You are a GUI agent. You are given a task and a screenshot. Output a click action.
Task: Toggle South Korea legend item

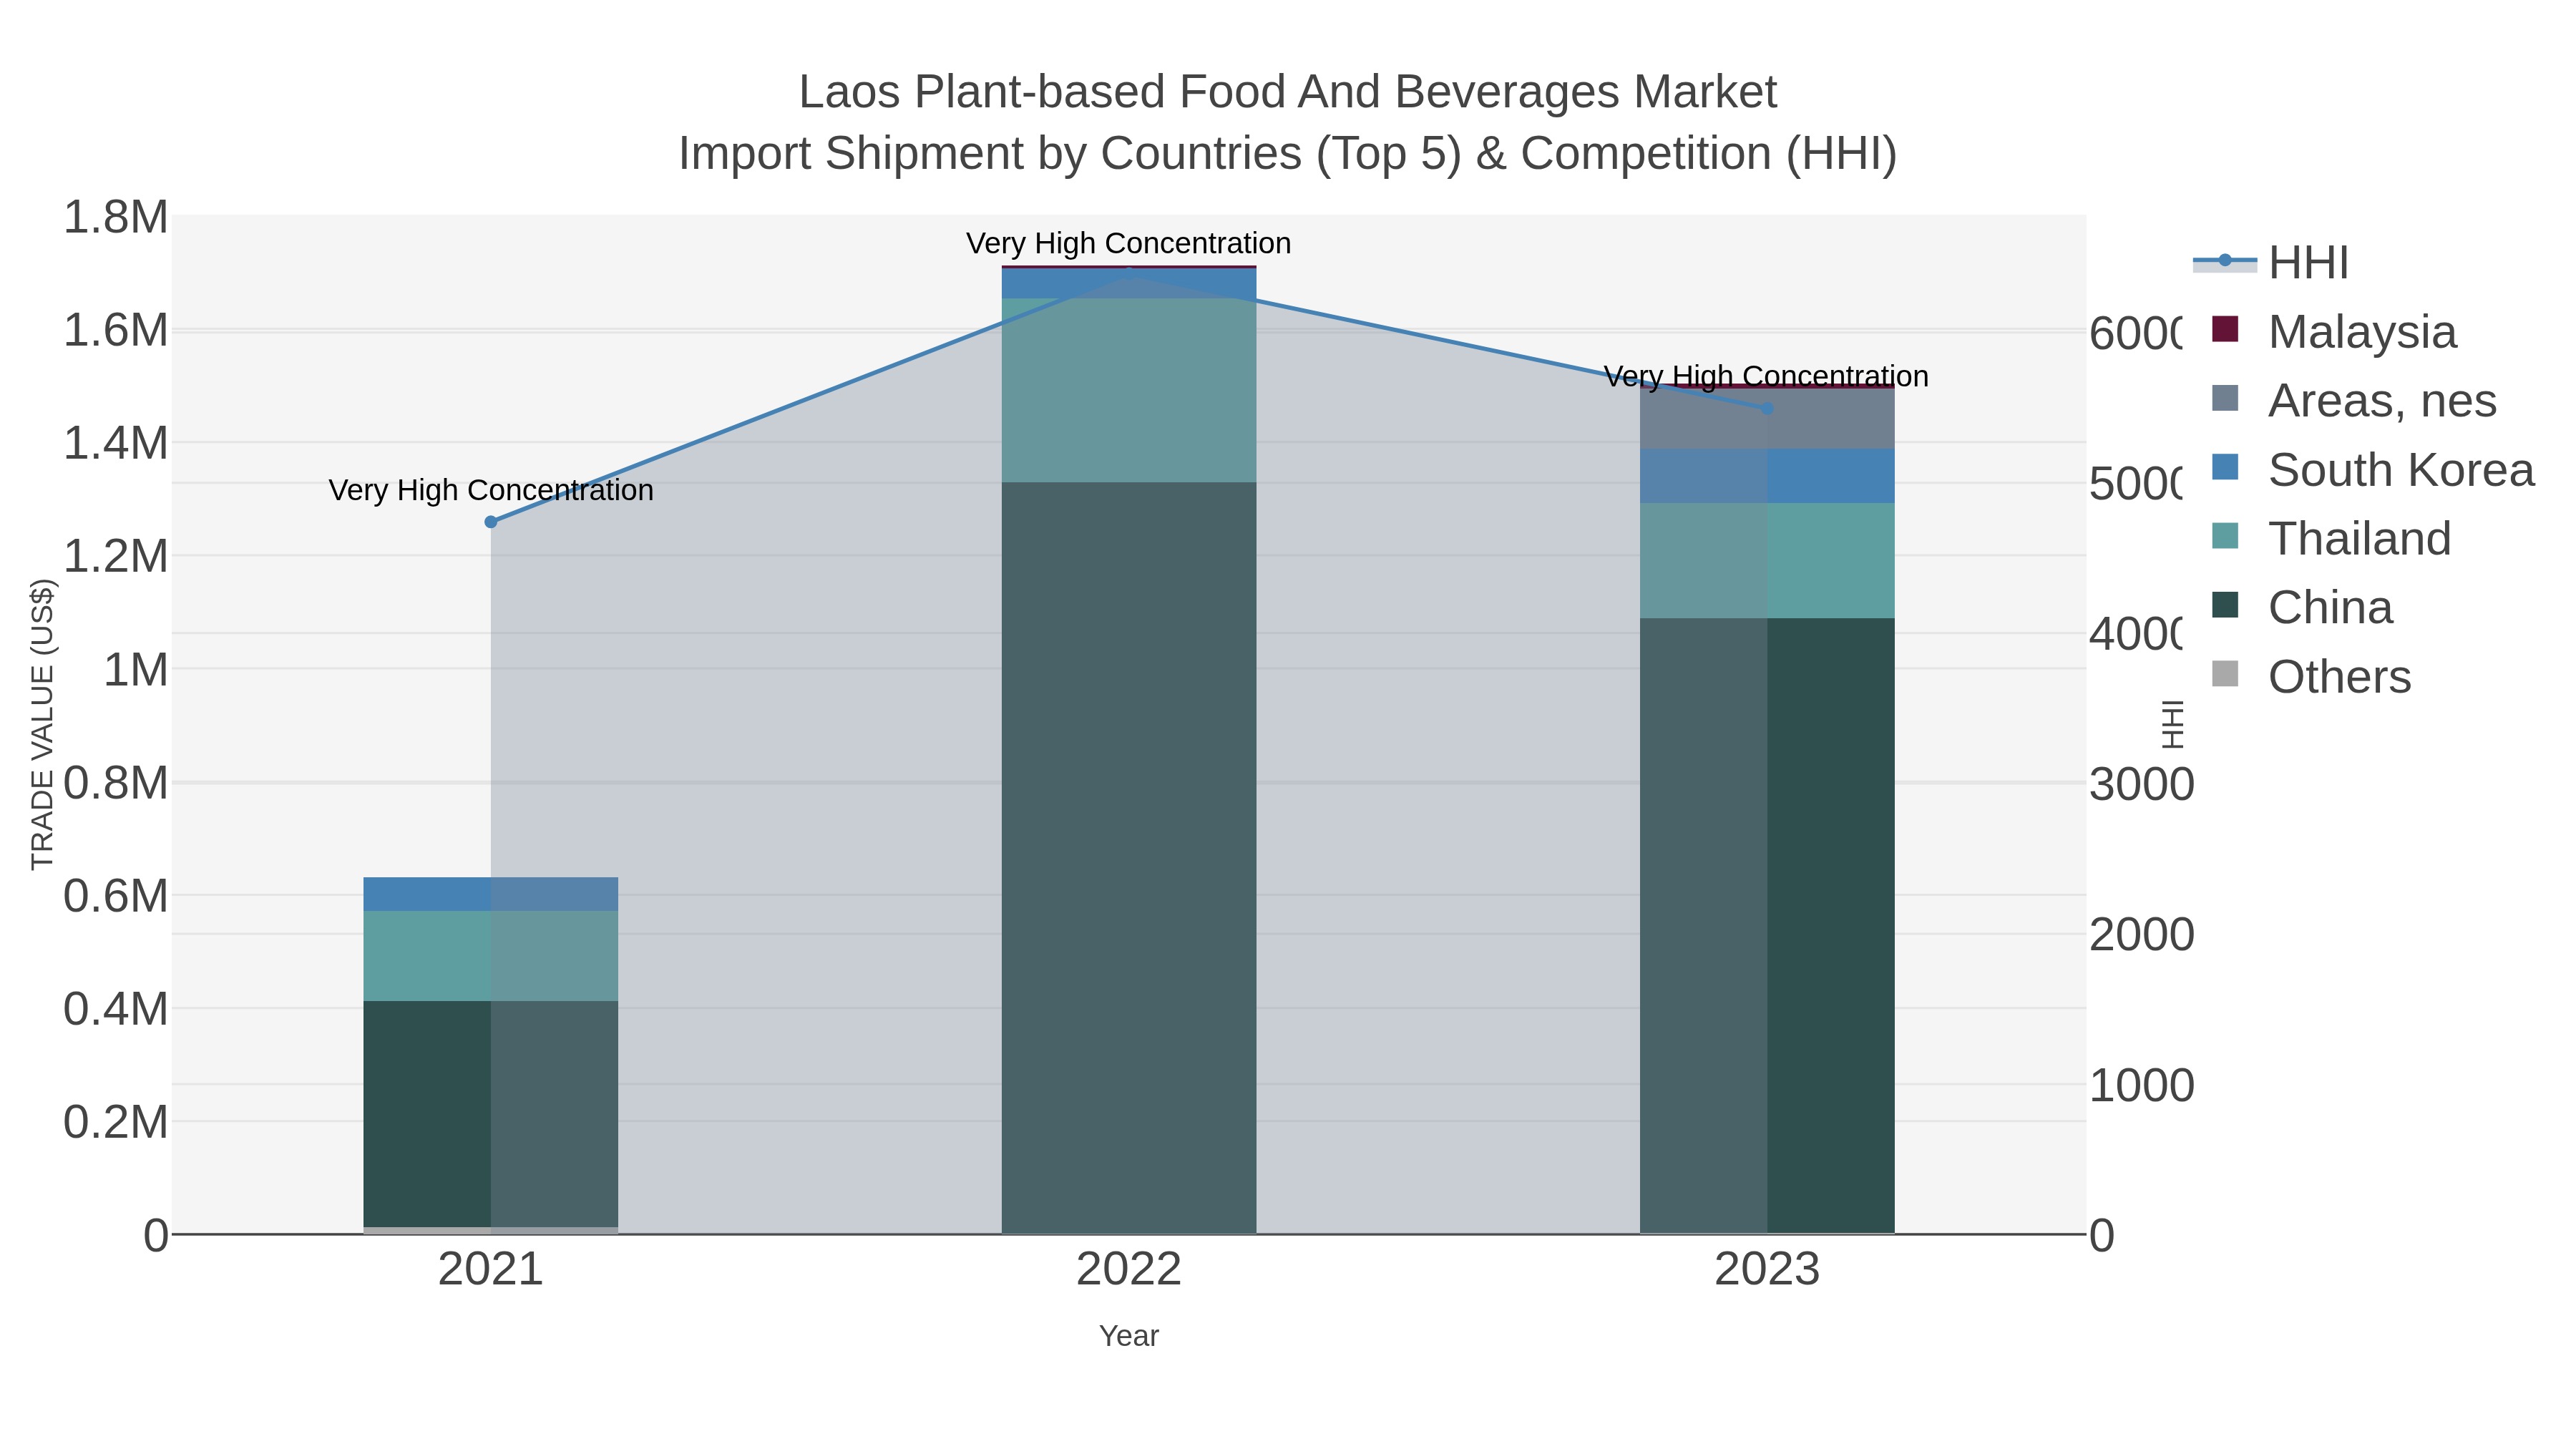point(2372,469)
